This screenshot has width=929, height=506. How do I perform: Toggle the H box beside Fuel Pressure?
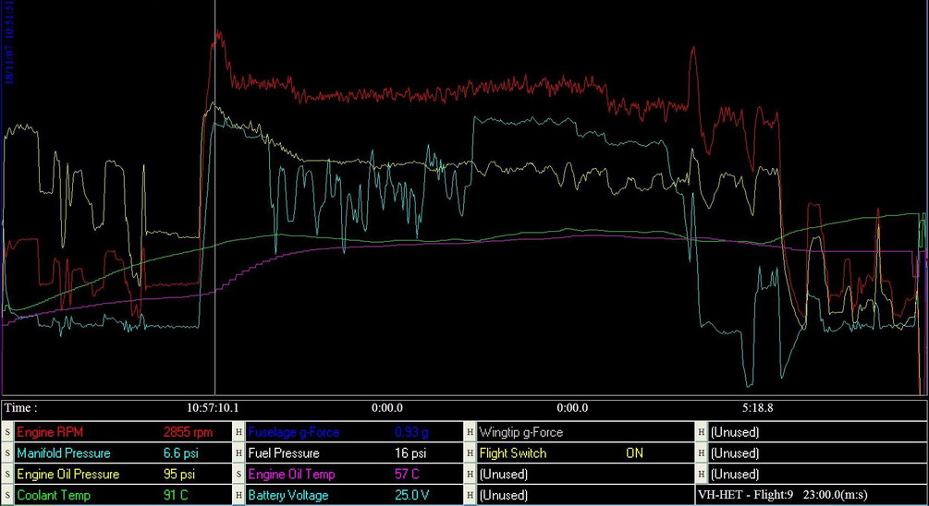238,453
